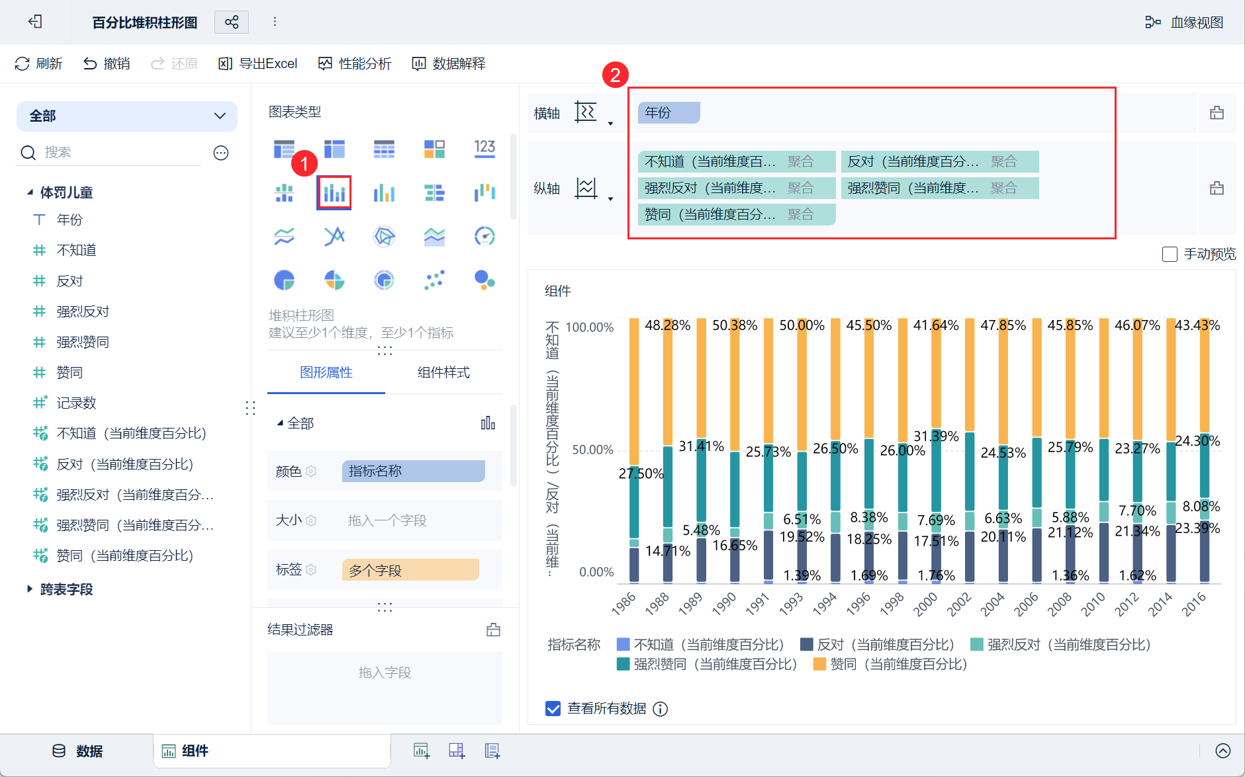Image resolution: width=1245 pixels, height=777 pixels.
Task: Select the detail table chart type icon
Action: pos(384,149)
